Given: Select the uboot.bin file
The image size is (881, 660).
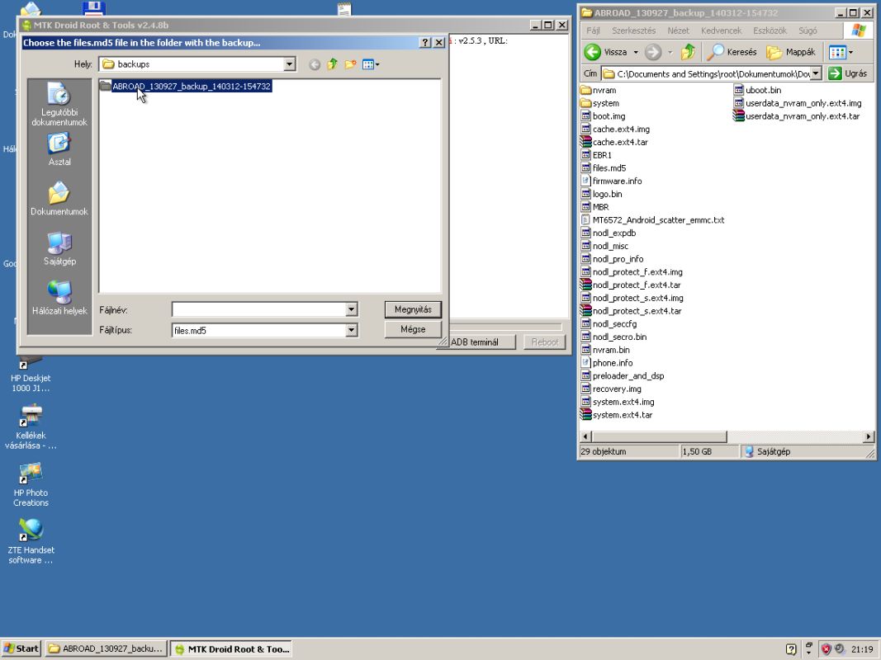Looking at the screenshot, I should pyautogui.click(x=758, y=91).
